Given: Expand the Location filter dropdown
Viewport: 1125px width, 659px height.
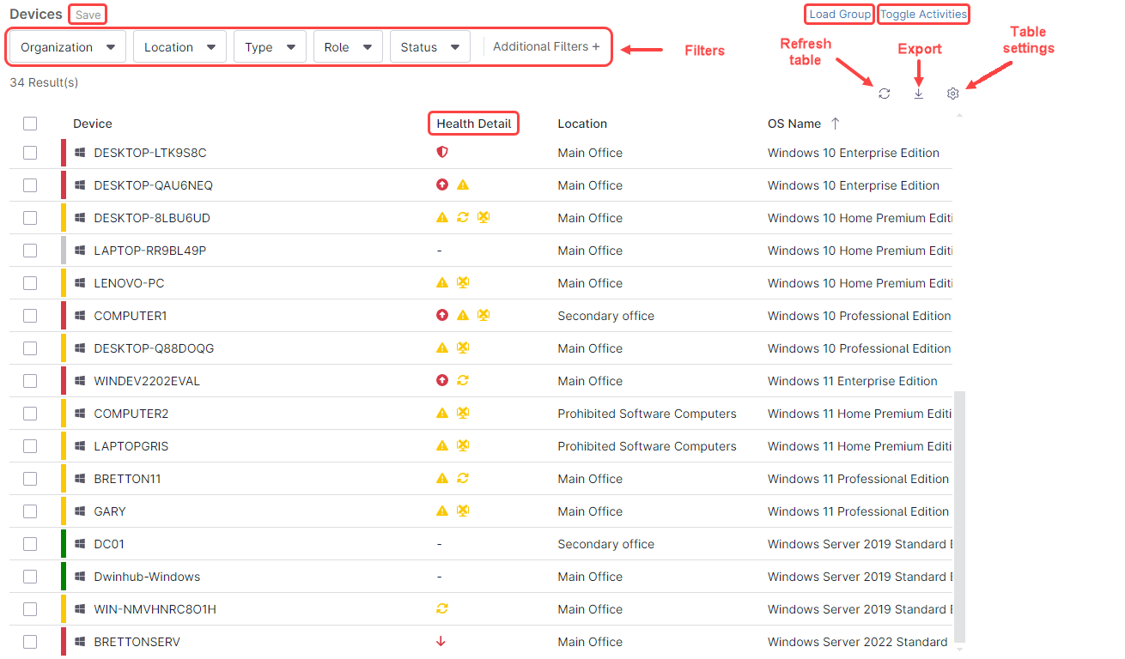Looking at the screenshot, I should tap(179, 47).
